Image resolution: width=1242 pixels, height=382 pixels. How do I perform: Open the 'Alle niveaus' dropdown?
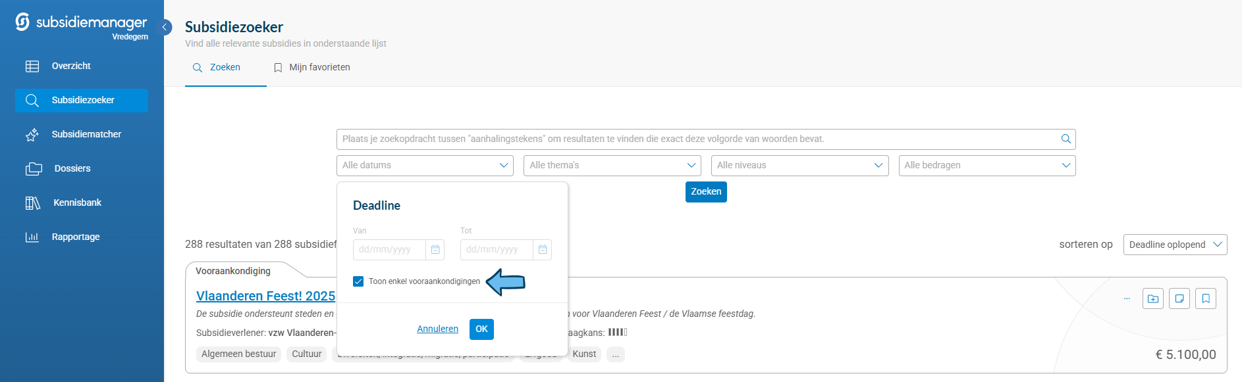799,166
